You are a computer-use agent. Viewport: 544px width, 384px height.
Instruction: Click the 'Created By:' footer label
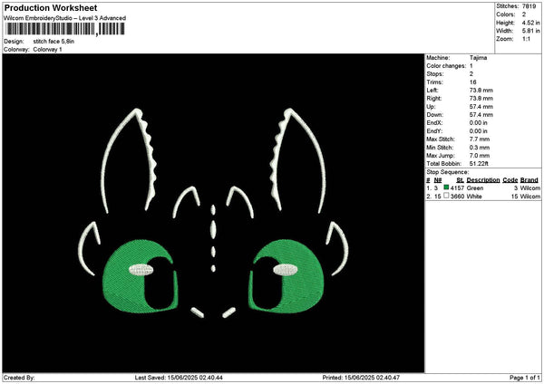19,378
